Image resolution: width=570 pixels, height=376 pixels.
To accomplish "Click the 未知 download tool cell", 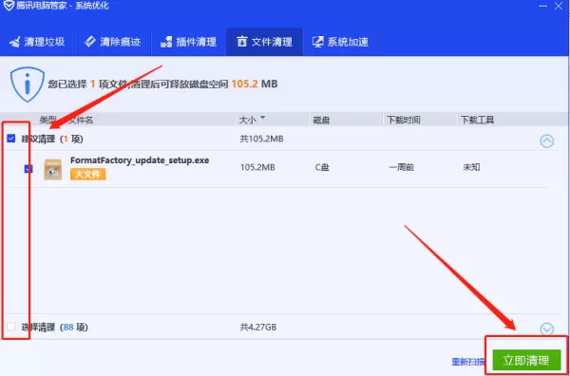I will pyautogui.click(x=471, y=167).
